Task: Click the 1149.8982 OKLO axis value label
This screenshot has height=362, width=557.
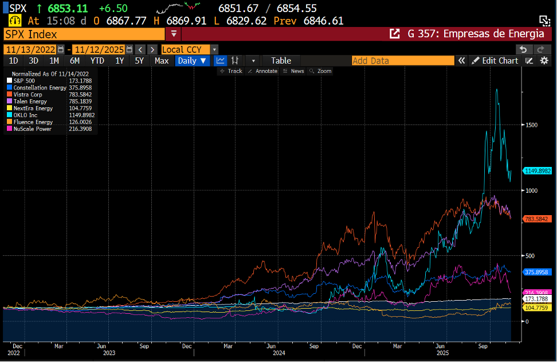Action: (538, 171)
